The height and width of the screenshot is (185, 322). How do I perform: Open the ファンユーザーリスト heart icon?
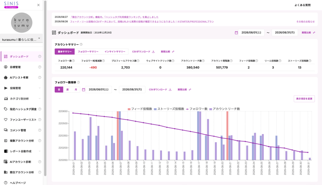pyautogui.click(x=6, y=120)
